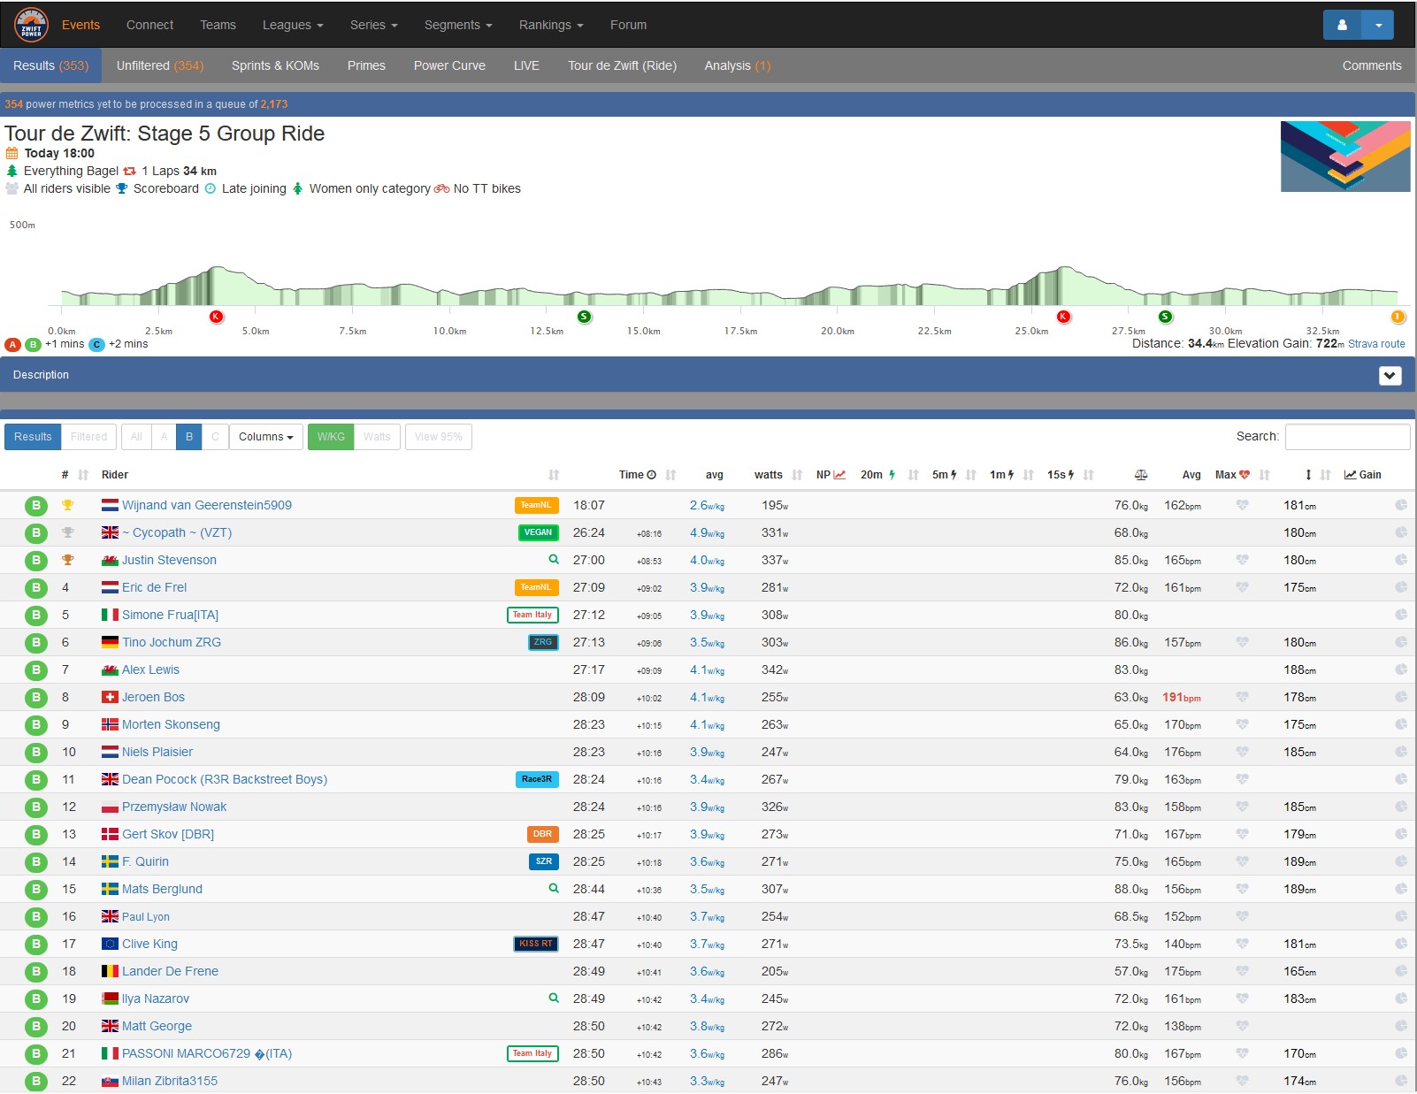Viewport: 1417px width, 1094px height.
Task: Open the Forum link
Action: (628, 25)
